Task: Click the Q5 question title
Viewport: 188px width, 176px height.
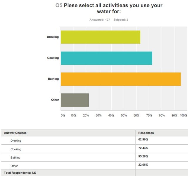Action: pos(109,8)
